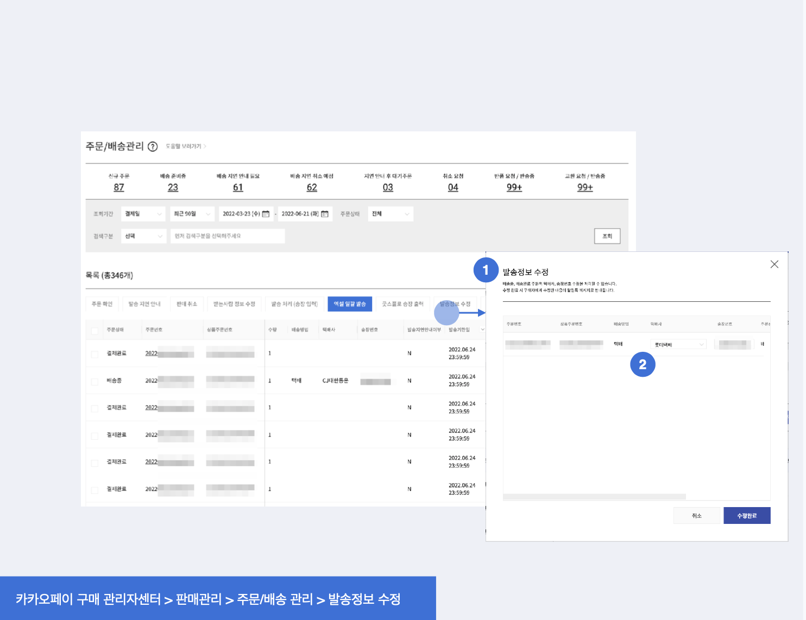Click the 수정완료 button in the dialog
Screen dimensions: 806x620
pos(747,516)
